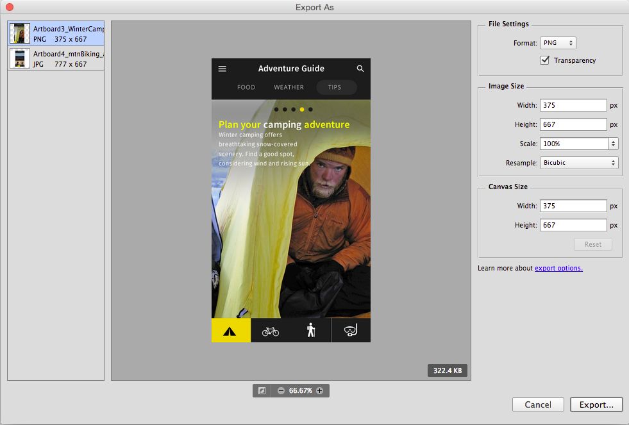Select the Artboard4_mtnBiking JPG thumbnail
Image resolution: width=629 pixels, height=425 pixels.
pyautogui.click(x=56, y=58)
